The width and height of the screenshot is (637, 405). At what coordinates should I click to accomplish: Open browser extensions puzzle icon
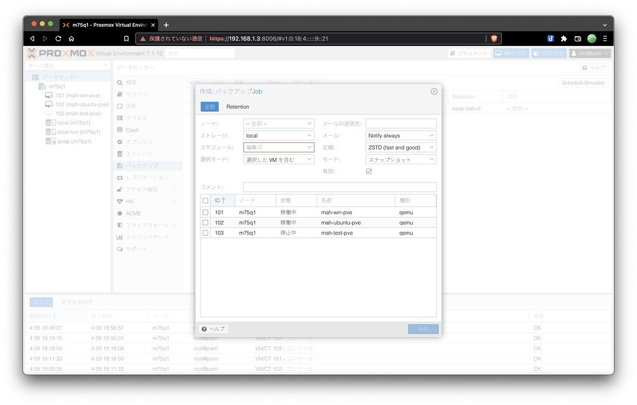point(564,39)
